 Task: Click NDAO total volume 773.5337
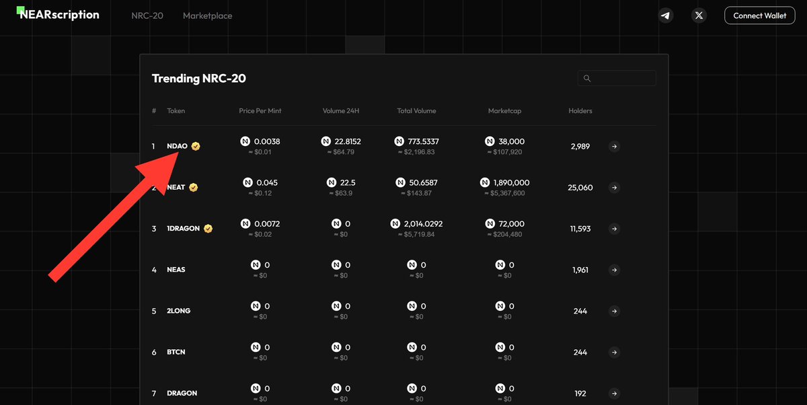pyautogui.click(x=423, y=142)
